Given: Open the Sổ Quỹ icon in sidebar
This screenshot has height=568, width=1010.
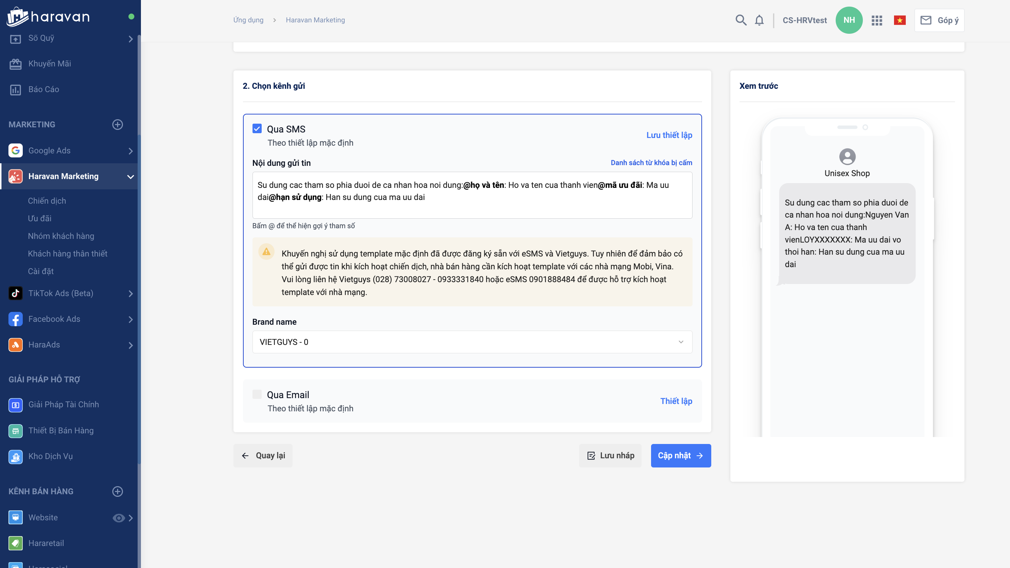Looking at the screenshot, I should [x=15, y=39].
